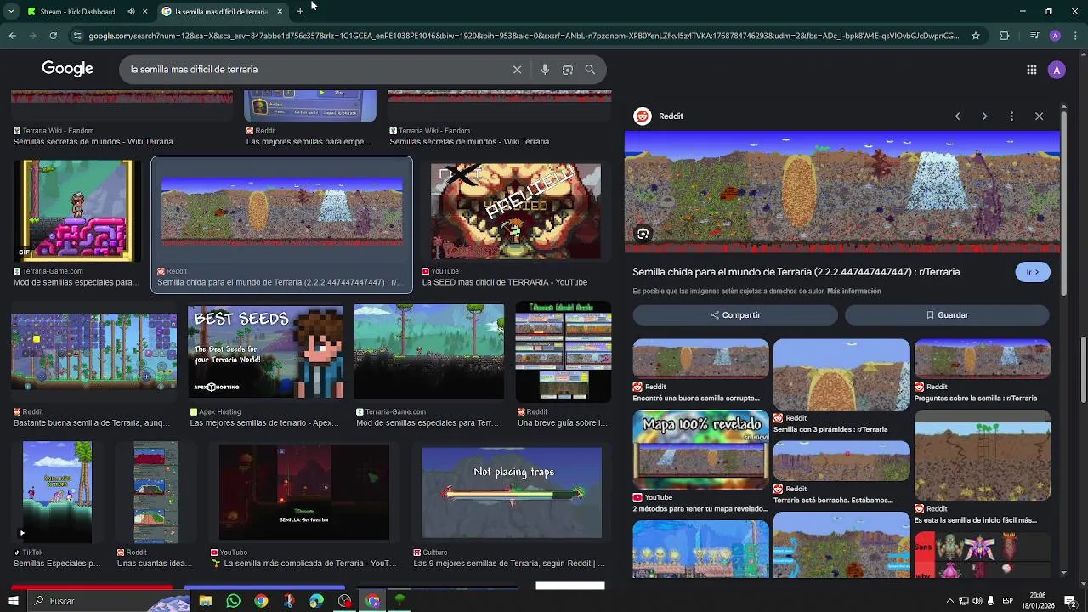Open the Google account avatar
Viewport: 1088px width, 612px height.
1057,70
